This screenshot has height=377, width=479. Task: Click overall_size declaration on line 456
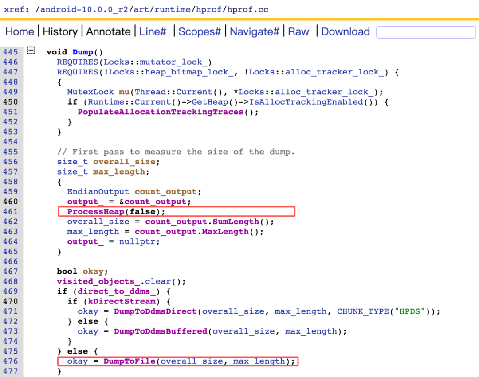pyautogui.click(x=124, y=162)
